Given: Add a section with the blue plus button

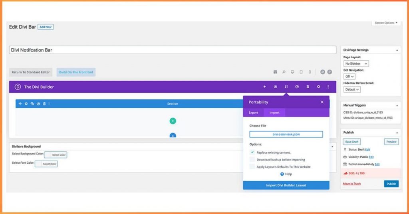Looking at the screenshot, I should pyautogui.click(x=173, y=135).
